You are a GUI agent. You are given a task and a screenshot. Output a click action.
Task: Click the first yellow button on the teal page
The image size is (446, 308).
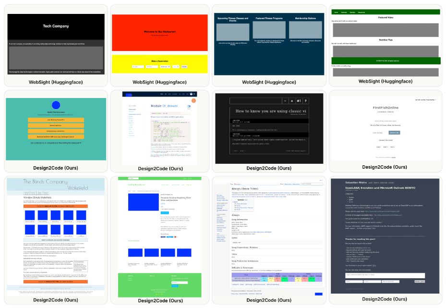click(x=56, y=120)
